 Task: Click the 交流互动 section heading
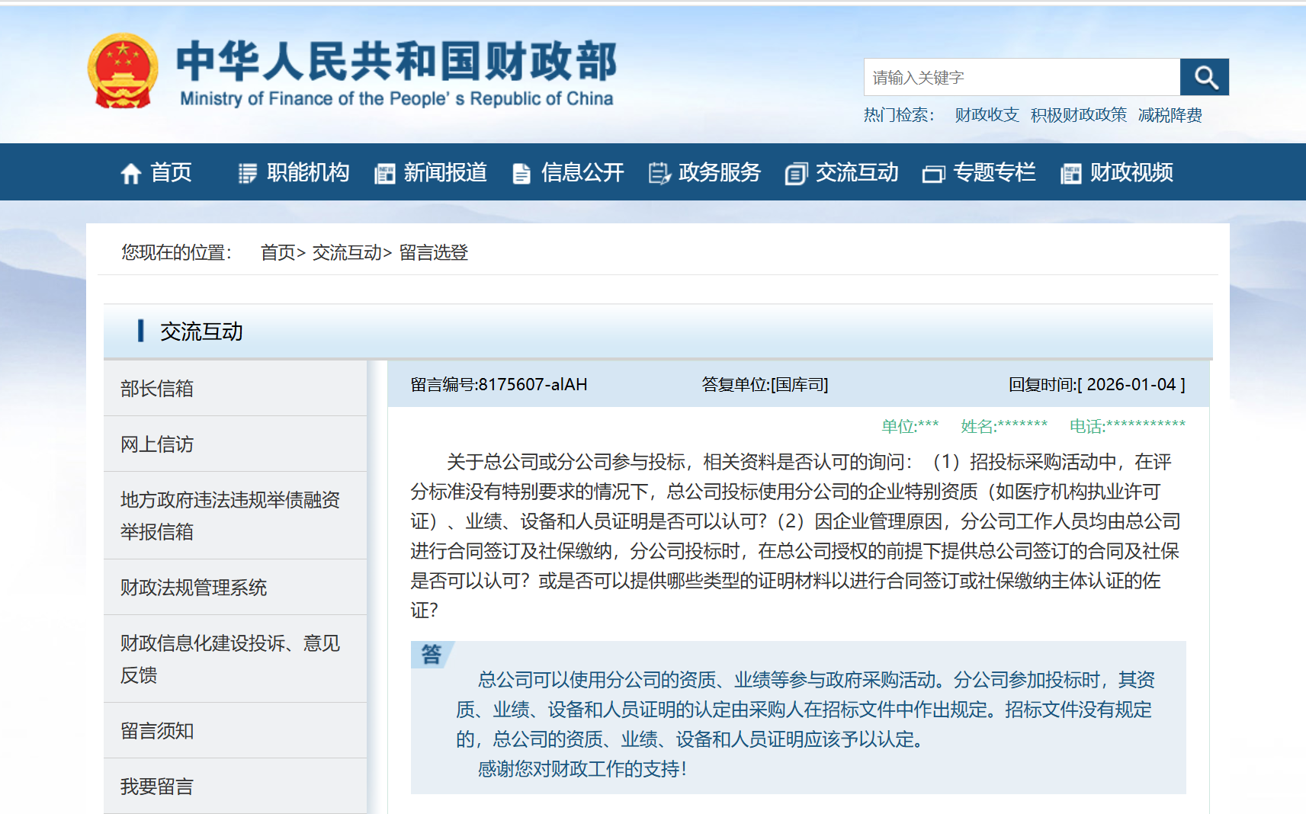coord(201,332)
